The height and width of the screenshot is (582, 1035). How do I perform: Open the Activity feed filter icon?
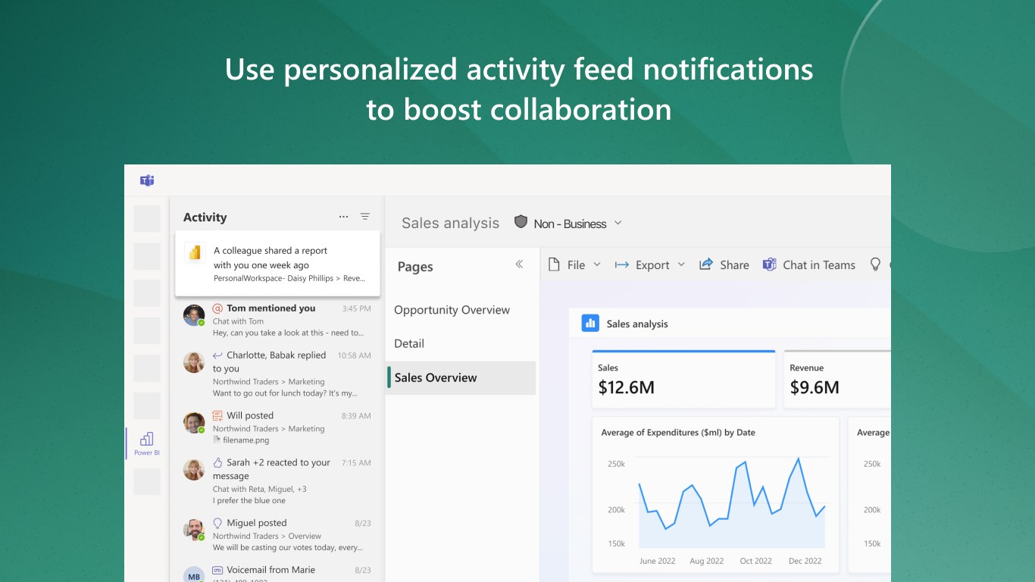click(x=365, y=217)
